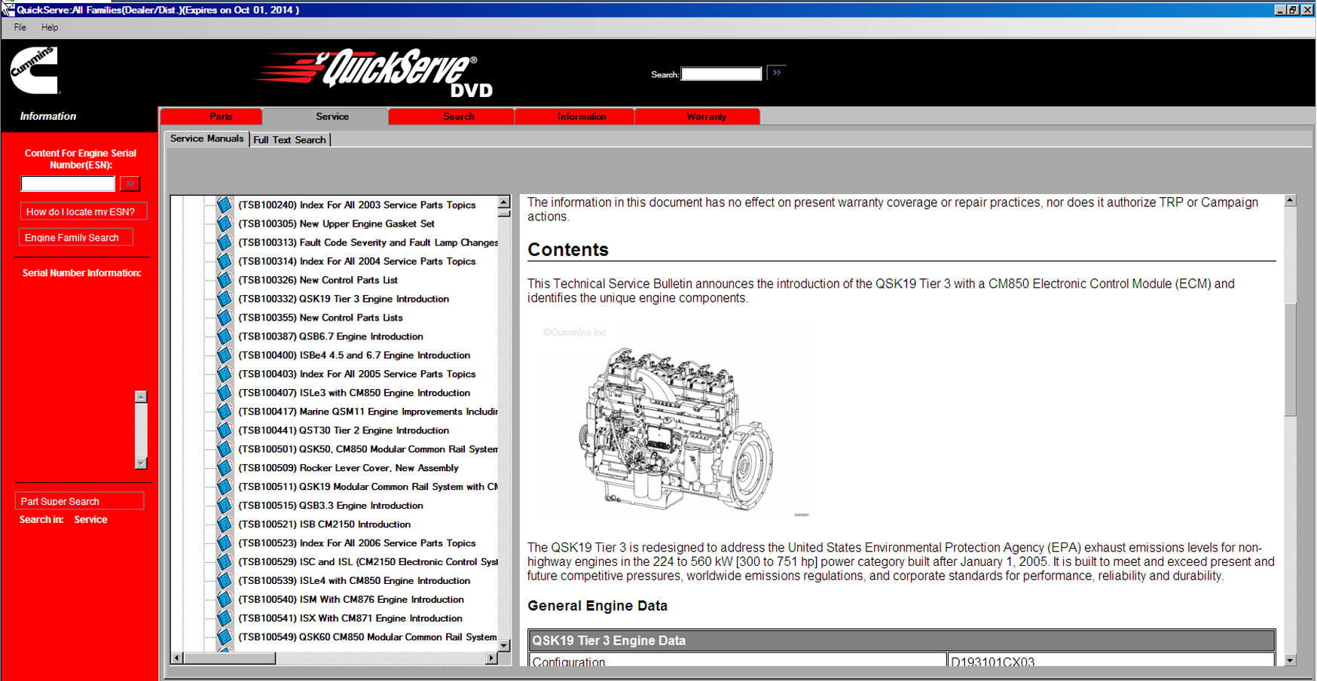Click in the top Search text field

[721, 74]
